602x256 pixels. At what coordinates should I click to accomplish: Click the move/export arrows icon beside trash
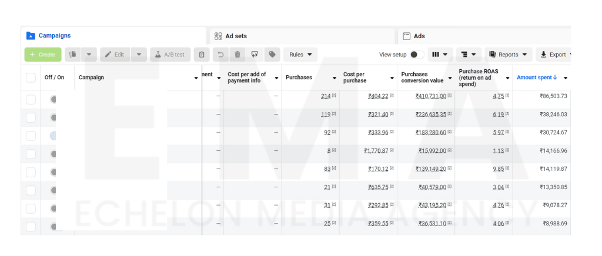click(x=255, y=55)
